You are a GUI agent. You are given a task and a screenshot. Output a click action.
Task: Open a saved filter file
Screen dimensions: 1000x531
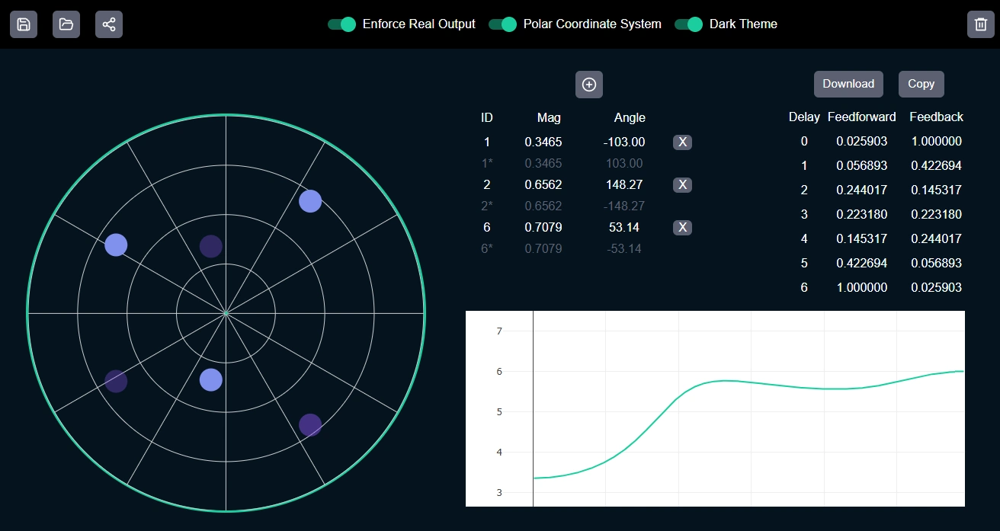click(66, 24)
